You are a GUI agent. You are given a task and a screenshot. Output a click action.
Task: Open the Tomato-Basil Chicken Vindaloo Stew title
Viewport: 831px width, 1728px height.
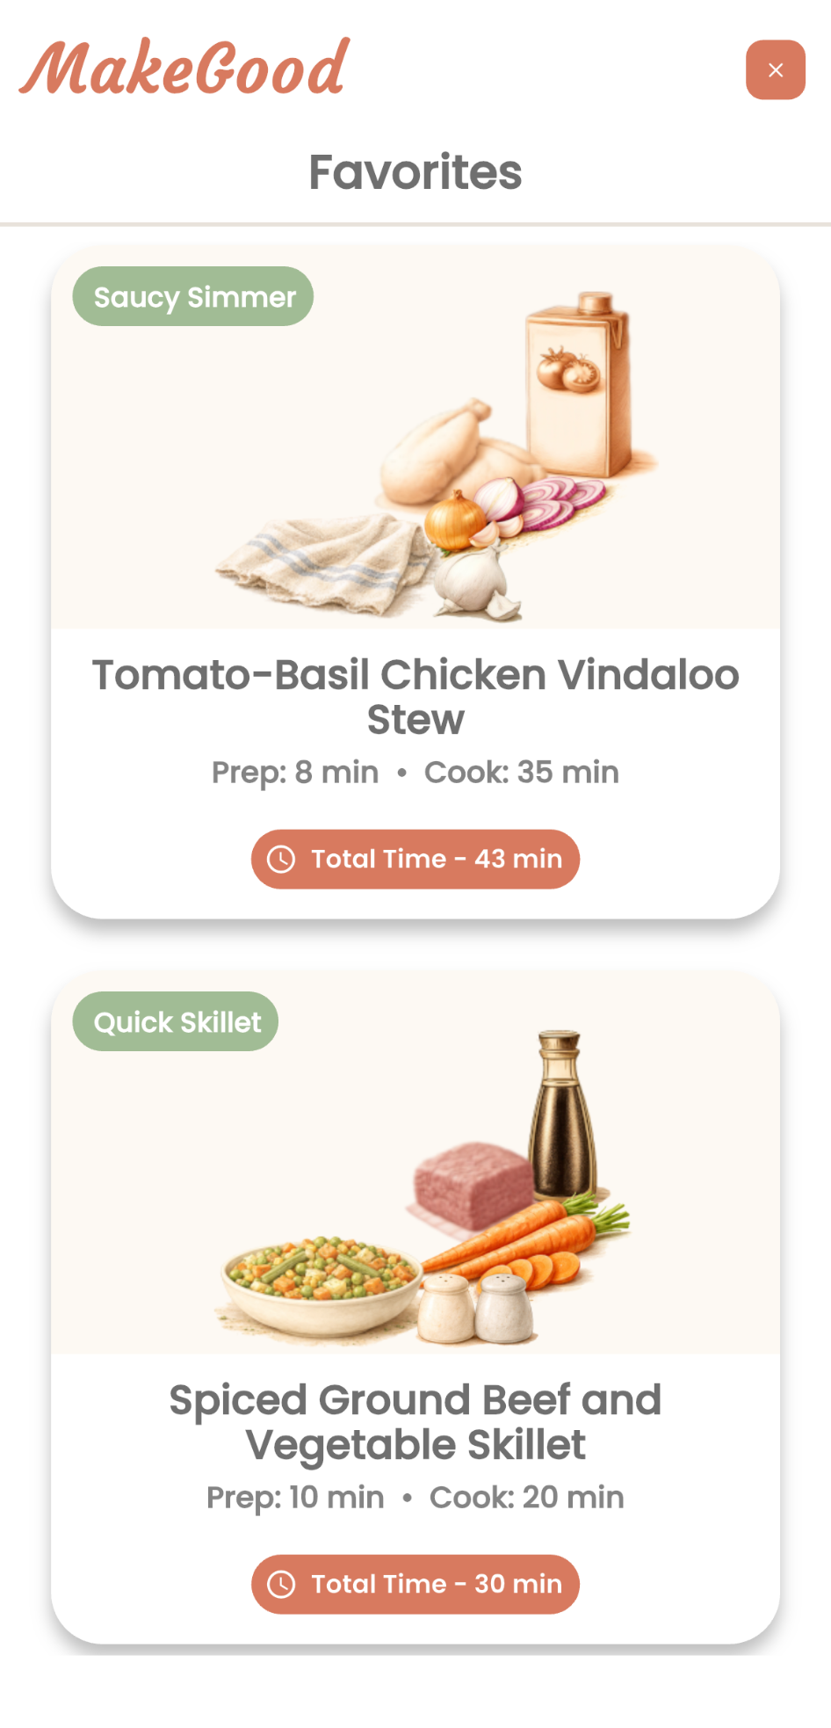pos(415,697)
